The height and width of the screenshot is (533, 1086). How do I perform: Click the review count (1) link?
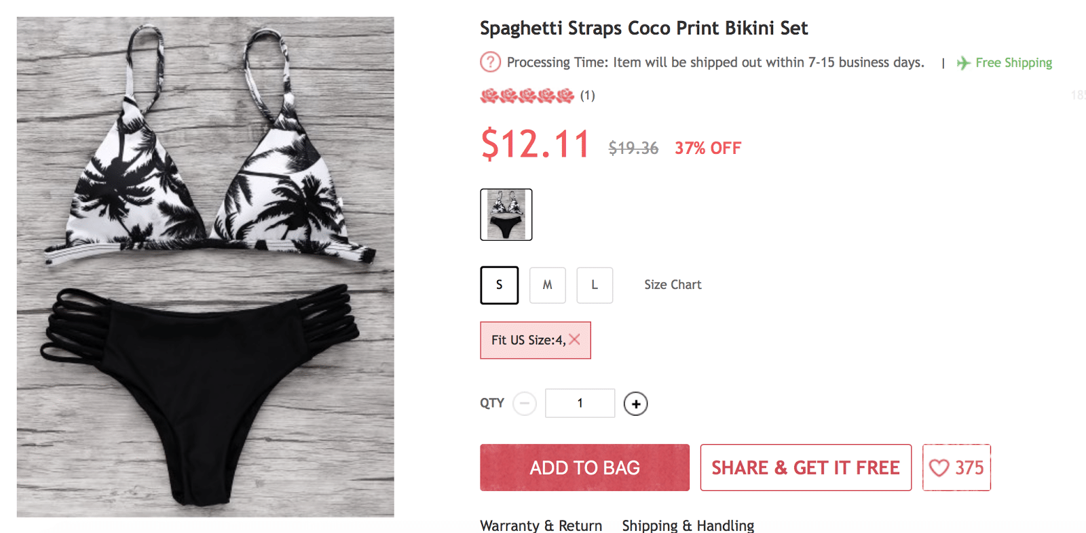[588, 96]
